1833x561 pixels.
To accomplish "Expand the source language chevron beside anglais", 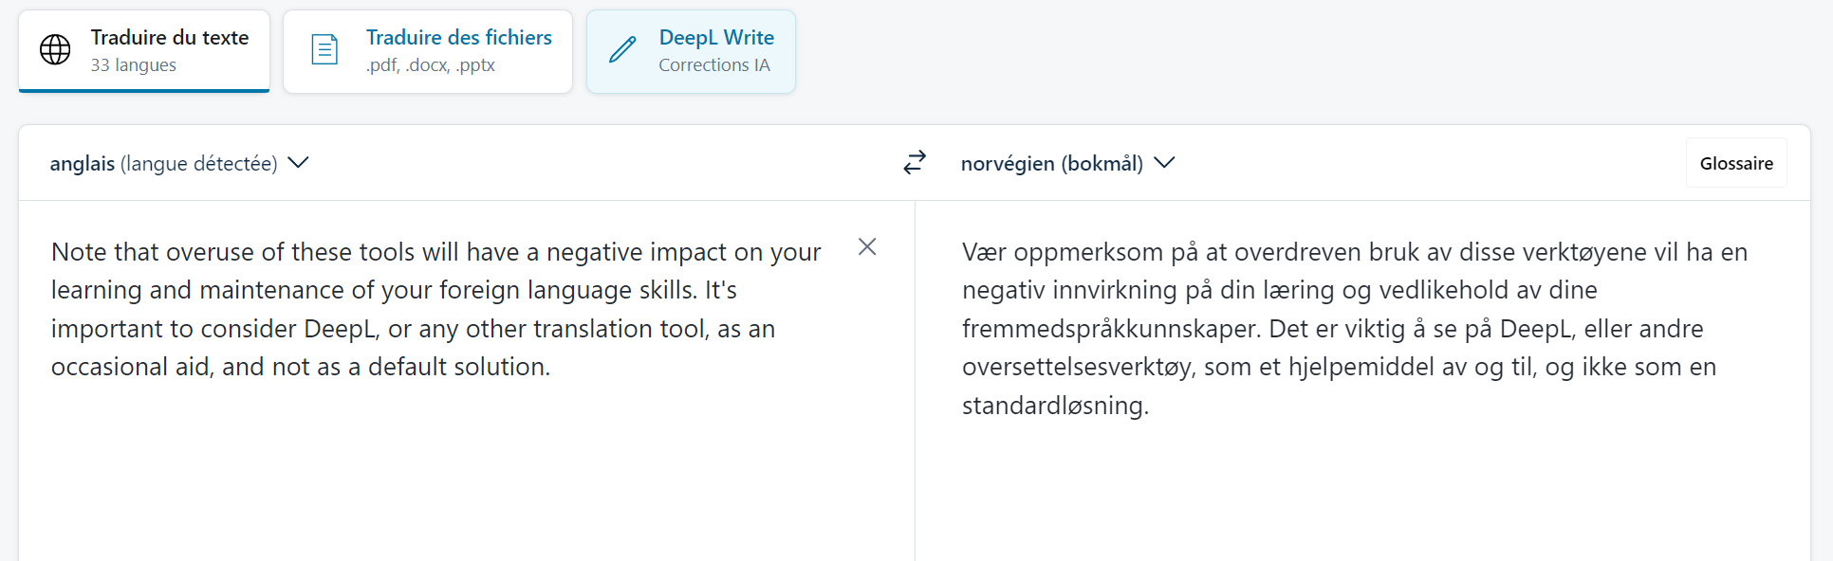I will click(x=298, y=163).
